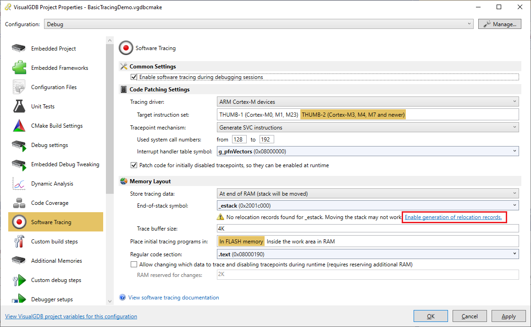Click Enable generation of relocation records link

point(454,217)
